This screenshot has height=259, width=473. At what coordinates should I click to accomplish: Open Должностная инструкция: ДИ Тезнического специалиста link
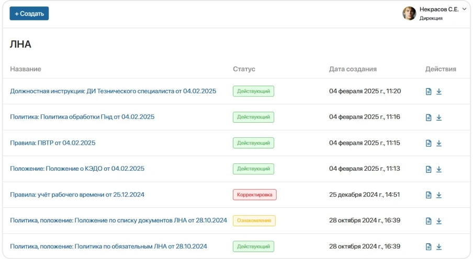(x=113, y=91)
